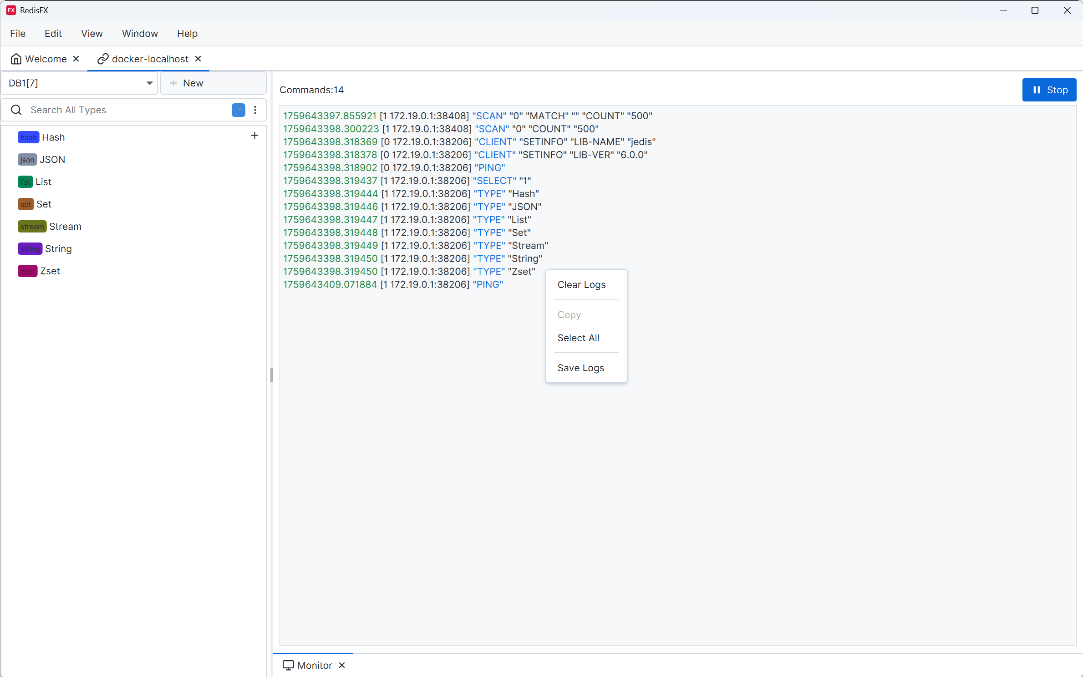
Task: Expand the List key type group
Action: 43,182
